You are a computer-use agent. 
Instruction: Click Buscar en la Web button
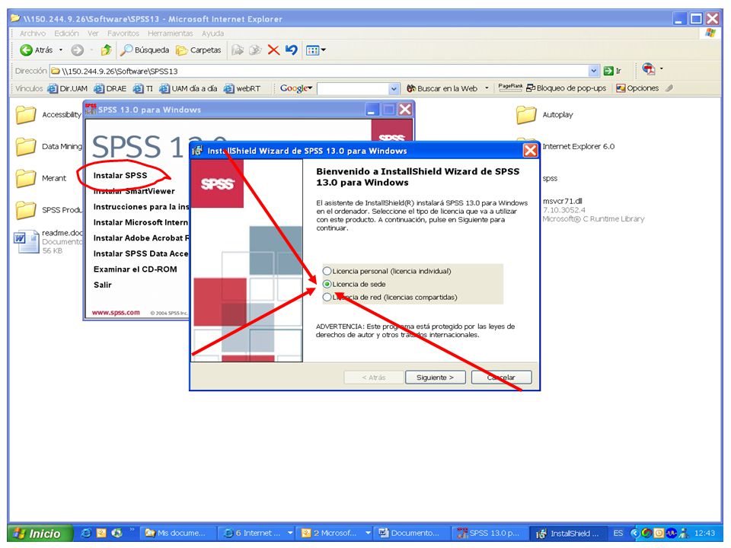click(442, 88)
